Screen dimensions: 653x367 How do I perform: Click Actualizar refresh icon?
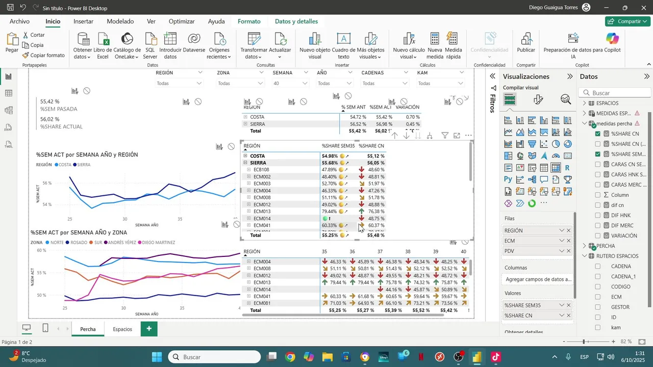pyautogui.click(x=280, y=39)
